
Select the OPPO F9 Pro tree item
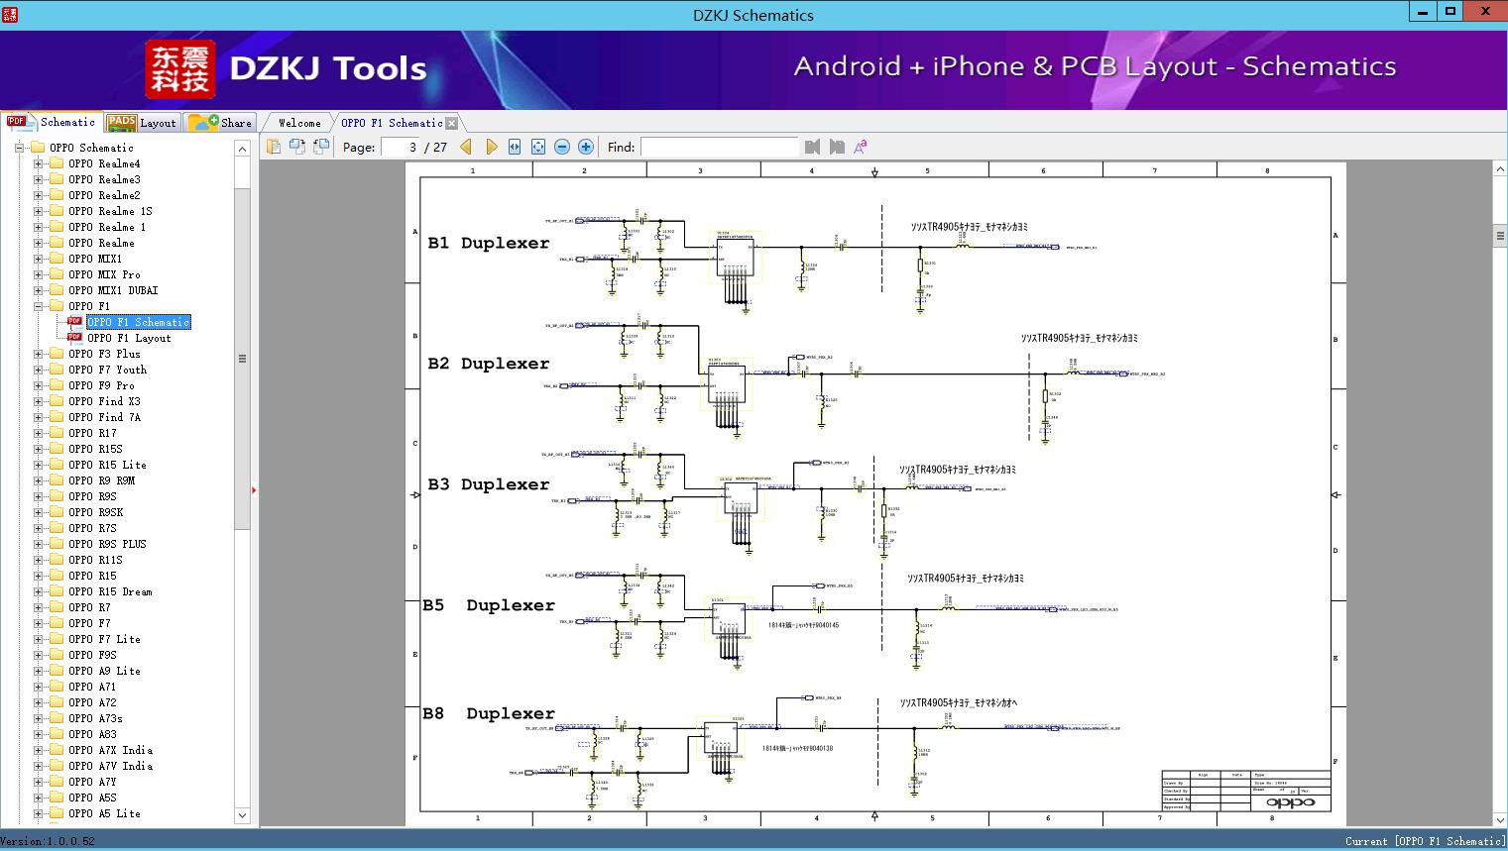(x=101, y=385)
